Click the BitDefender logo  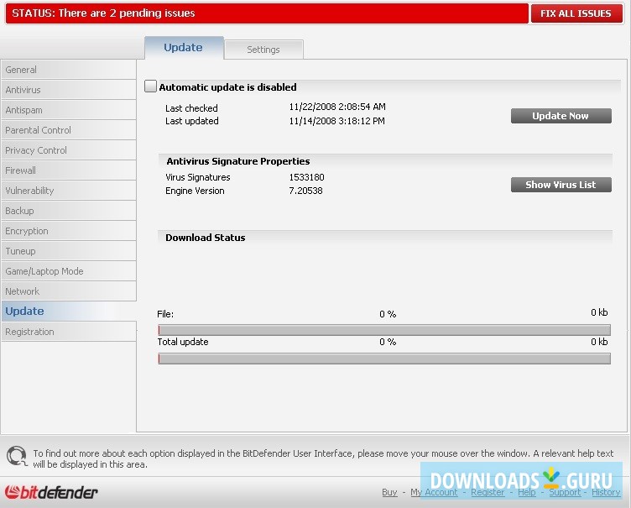click(50, 492)
